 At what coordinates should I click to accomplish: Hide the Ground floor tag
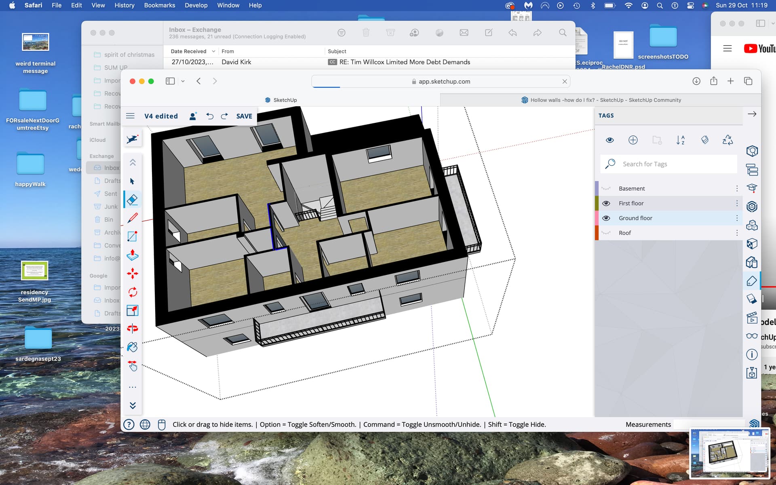(606, 218)
